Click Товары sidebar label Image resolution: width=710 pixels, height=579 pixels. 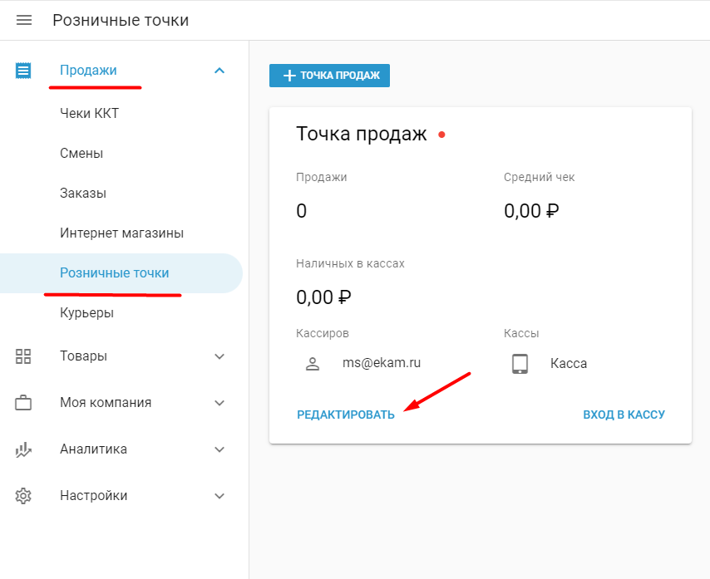[84, 356]
